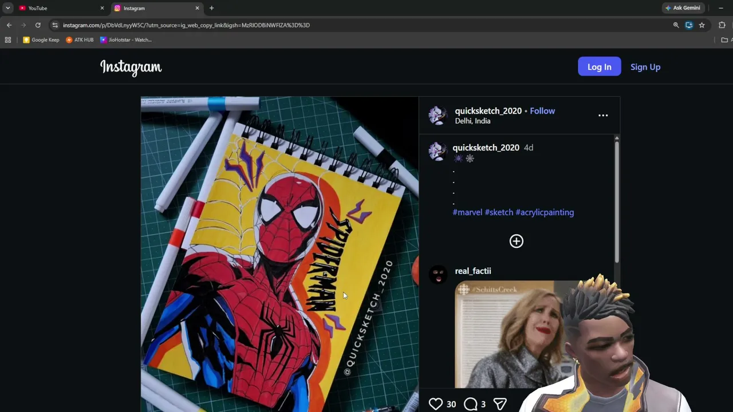Open the ATK HUB bookmark

pos(80,40)
